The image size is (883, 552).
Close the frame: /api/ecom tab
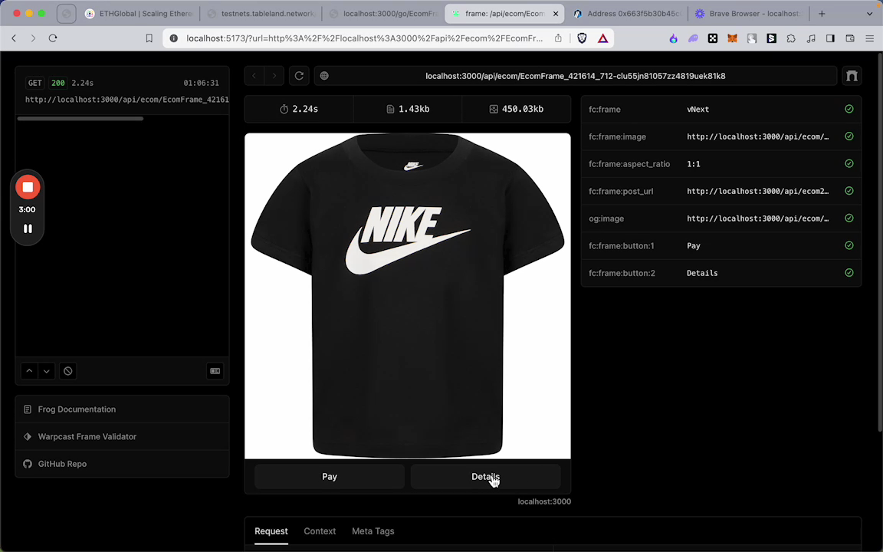click(x=556, y=14)
